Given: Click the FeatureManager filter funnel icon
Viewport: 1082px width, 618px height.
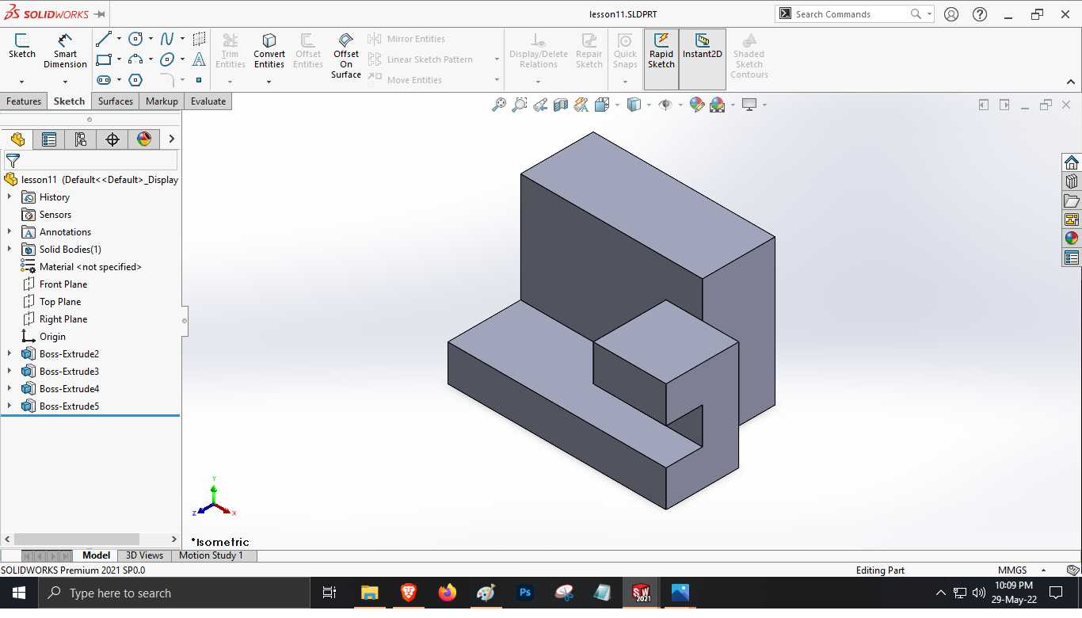Looking at the screenshot, I should [13, 160].
